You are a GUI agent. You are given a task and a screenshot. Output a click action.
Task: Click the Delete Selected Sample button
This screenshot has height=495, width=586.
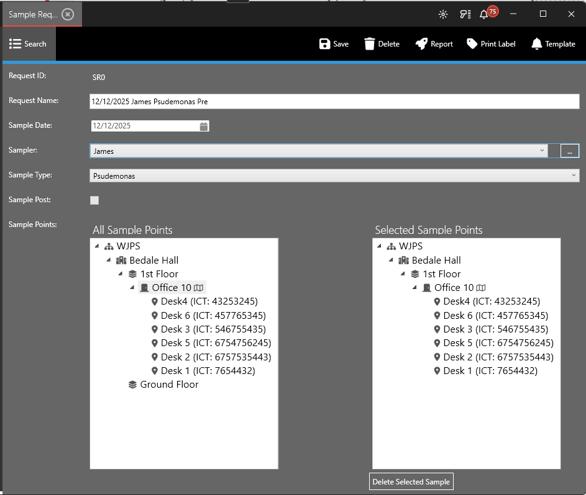tap(411, 482)
